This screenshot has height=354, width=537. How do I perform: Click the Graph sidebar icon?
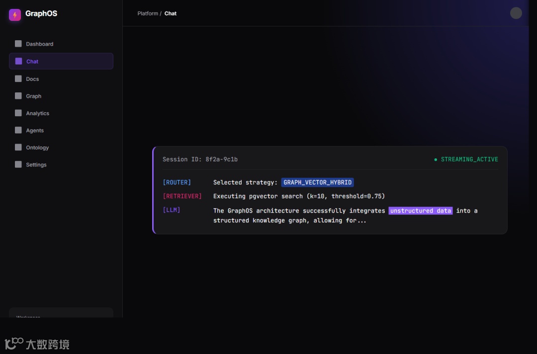[18, 96]
